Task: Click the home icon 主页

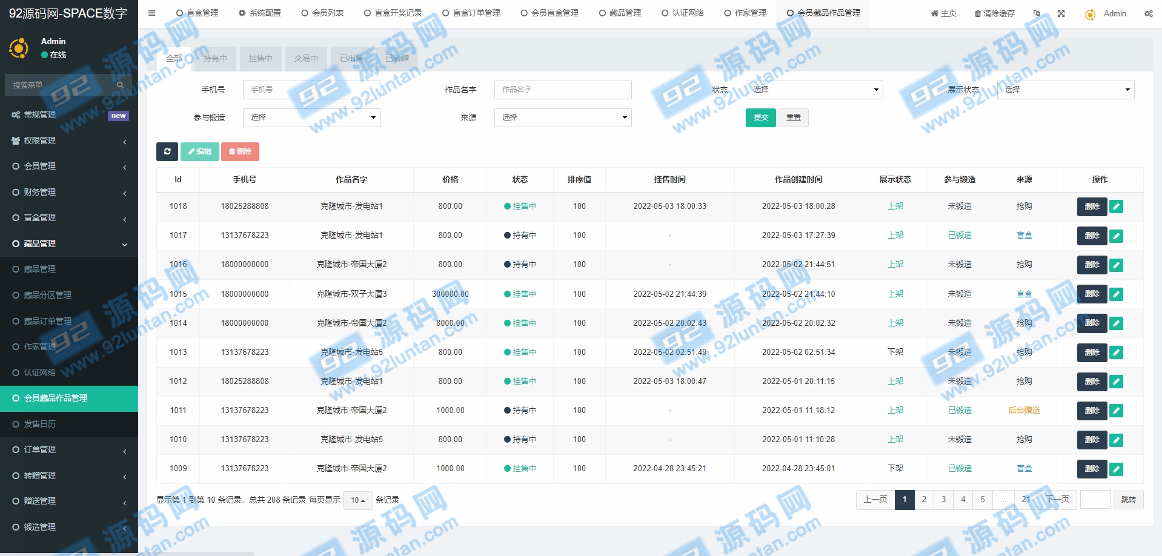Action: tap(944, 13)
